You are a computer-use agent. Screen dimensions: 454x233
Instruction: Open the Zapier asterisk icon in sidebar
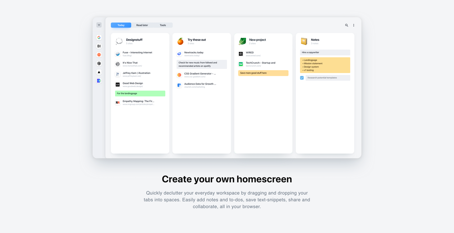[x=99, y=55]
